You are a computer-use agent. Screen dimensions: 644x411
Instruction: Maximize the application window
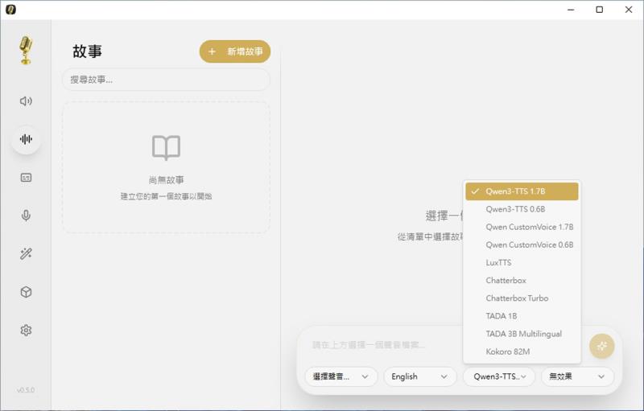(x=600, y=10)
